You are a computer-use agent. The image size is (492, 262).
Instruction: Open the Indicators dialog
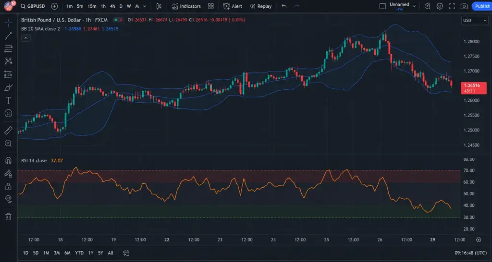tap(186, 6)
